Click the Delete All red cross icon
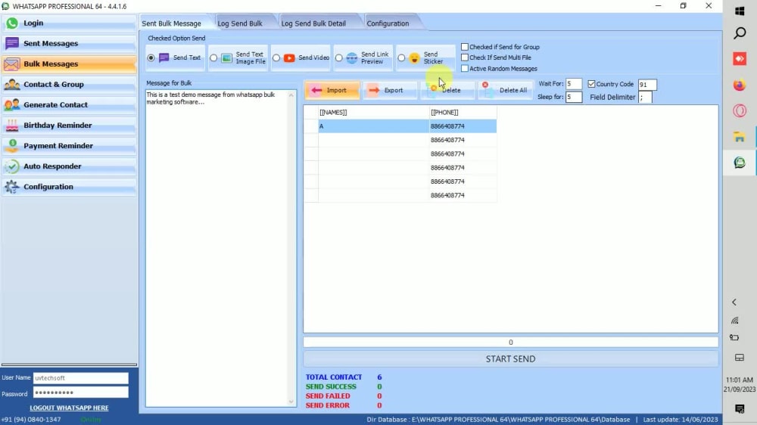 coord(485,85)
